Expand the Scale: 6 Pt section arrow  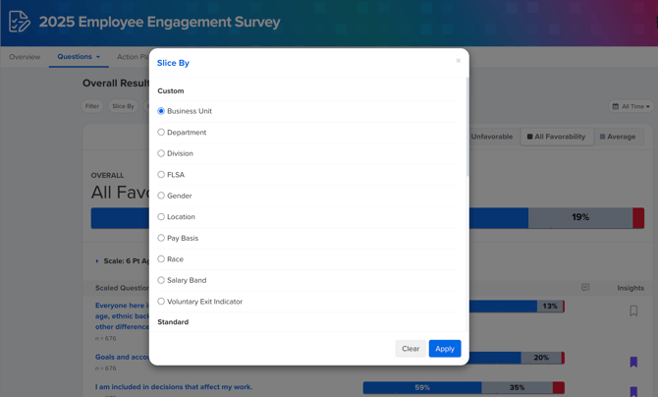[x=97, y=260]
